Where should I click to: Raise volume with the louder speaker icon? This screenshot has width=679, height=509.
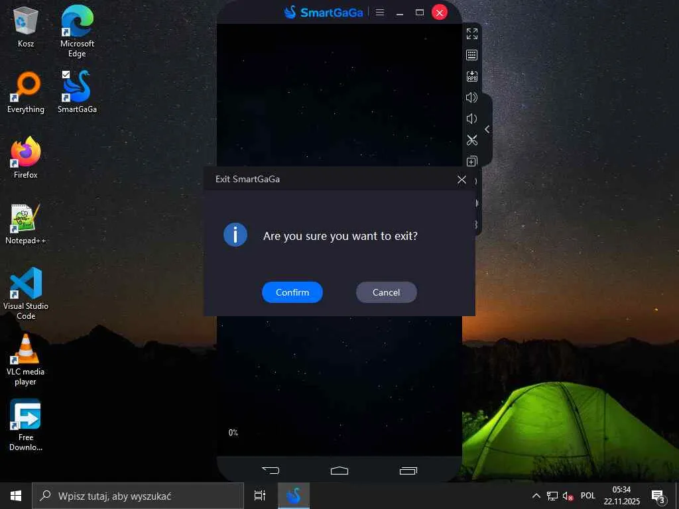click(x=471, y=97)
